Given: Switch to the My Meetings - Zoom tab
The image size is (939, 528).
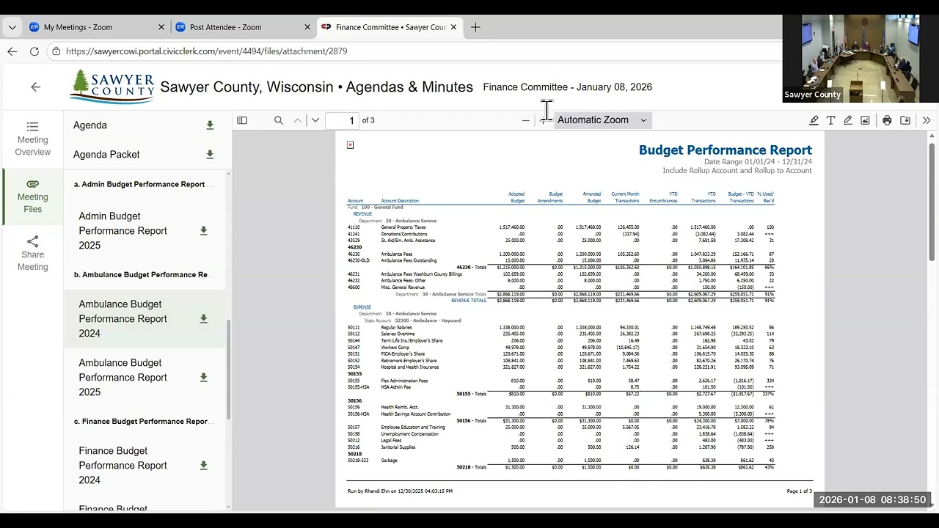Looking at the screenshot, I should pos(96,27).
